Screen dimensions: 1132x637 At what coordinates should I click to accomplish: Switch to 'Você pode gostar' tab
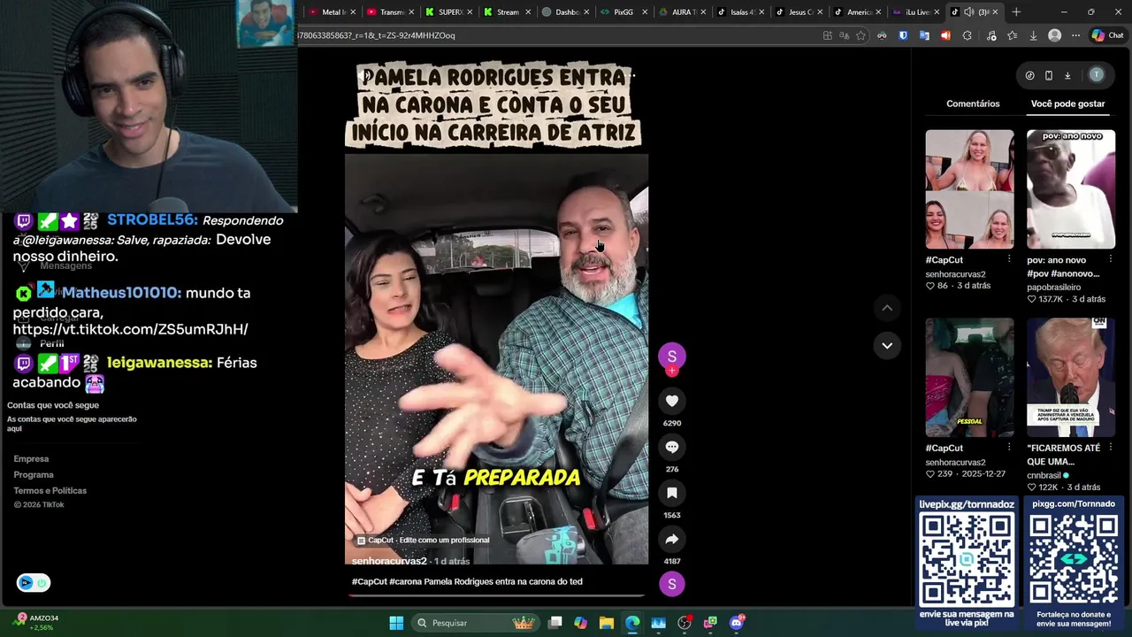1067,104
